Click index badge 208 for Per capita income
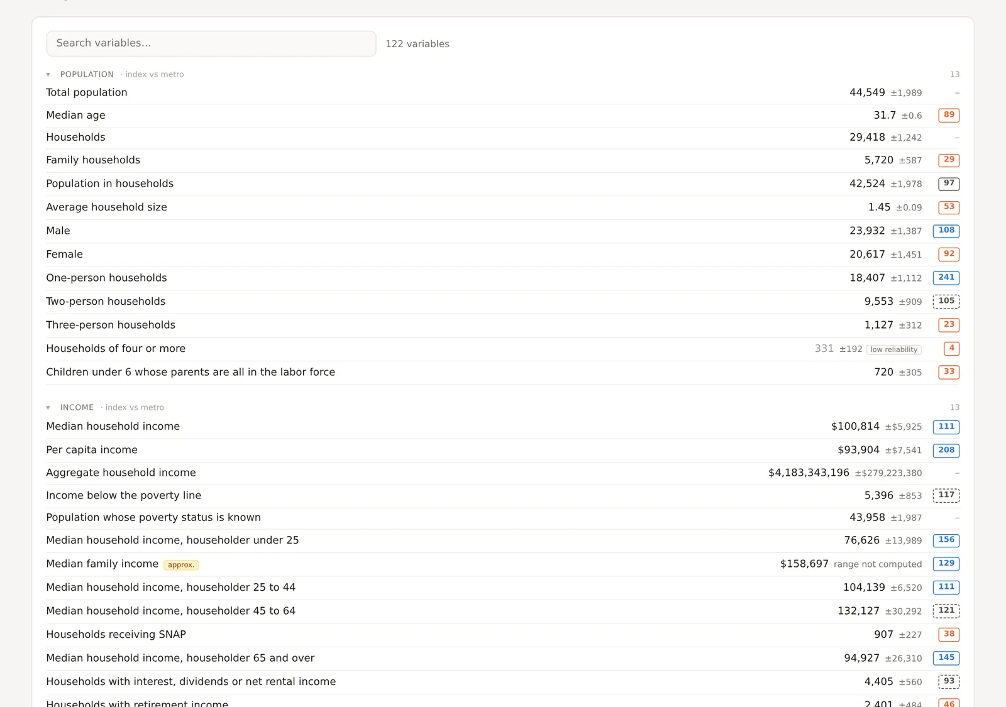The width and height of the screenshot is (1006, 707). pyautogui.click(x=946, y=450)
